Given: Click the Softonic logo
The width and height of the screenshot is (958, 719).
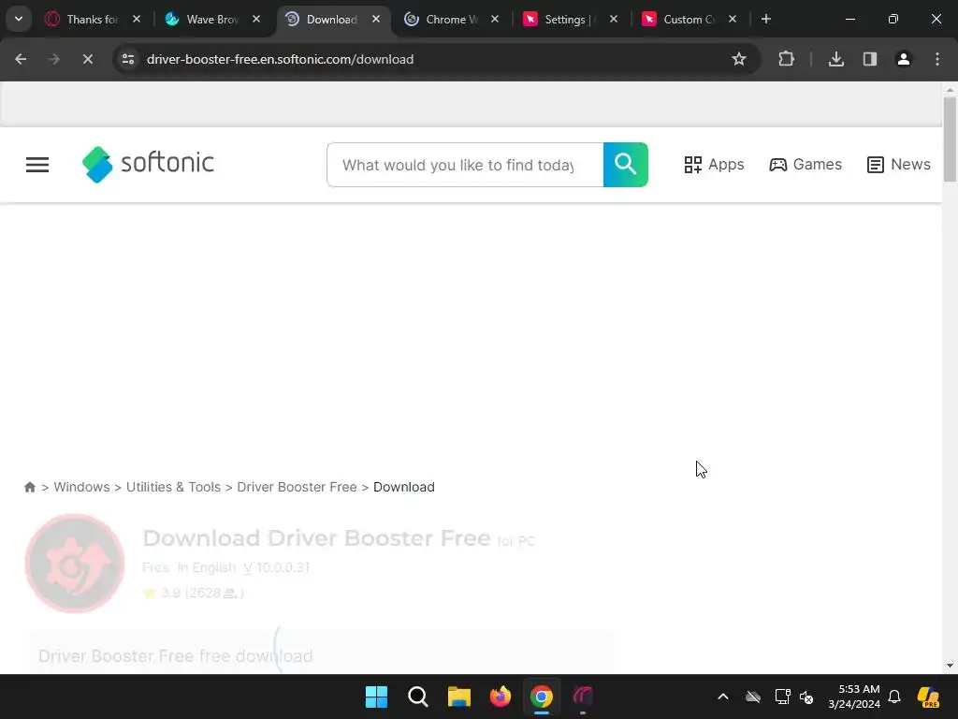Looking at the screenshot, I should (x=149, y=165).
